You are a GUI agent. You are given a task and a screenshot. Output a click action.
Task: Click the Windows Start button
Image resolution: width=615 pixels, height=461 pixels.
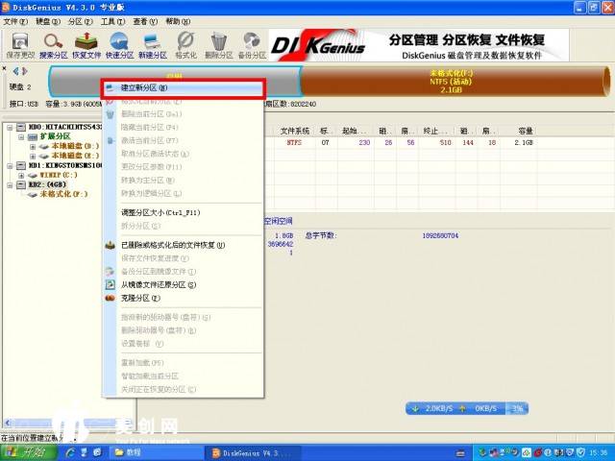27,451
